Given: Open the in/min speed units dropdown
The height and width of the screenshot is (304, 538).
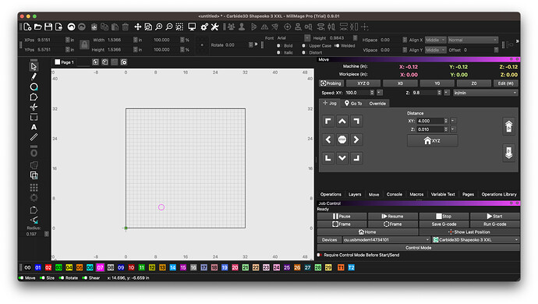Looking at the screenshot, I should (485, 93).
